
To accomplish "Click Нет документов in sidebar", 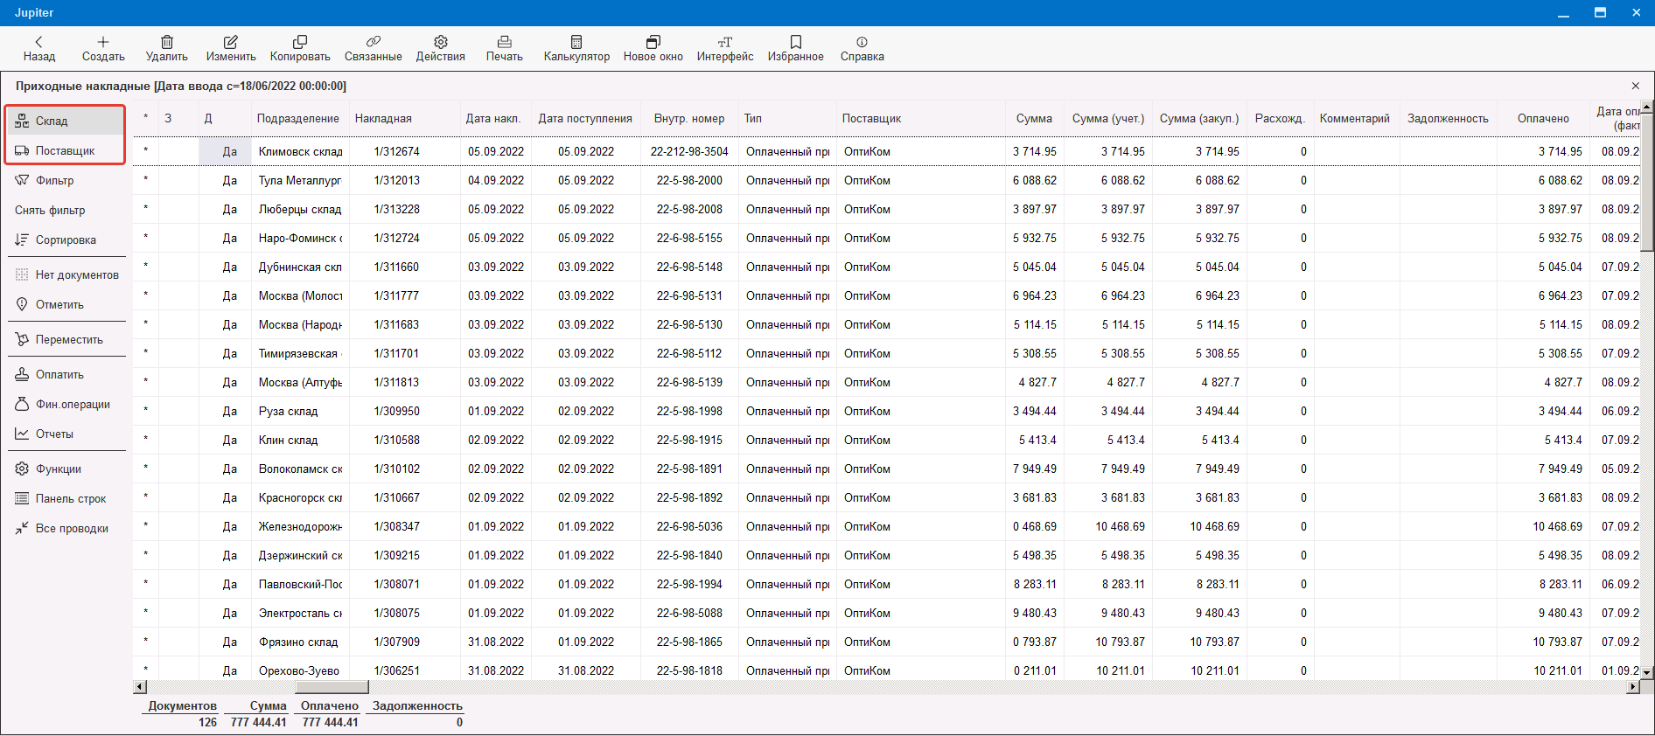I will click(x=66, y=274).
